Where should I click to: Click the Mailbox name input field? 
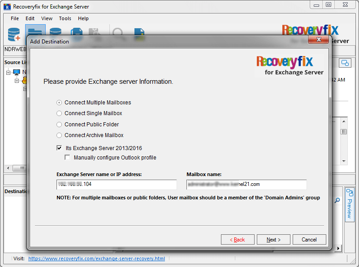click(247, 185)
